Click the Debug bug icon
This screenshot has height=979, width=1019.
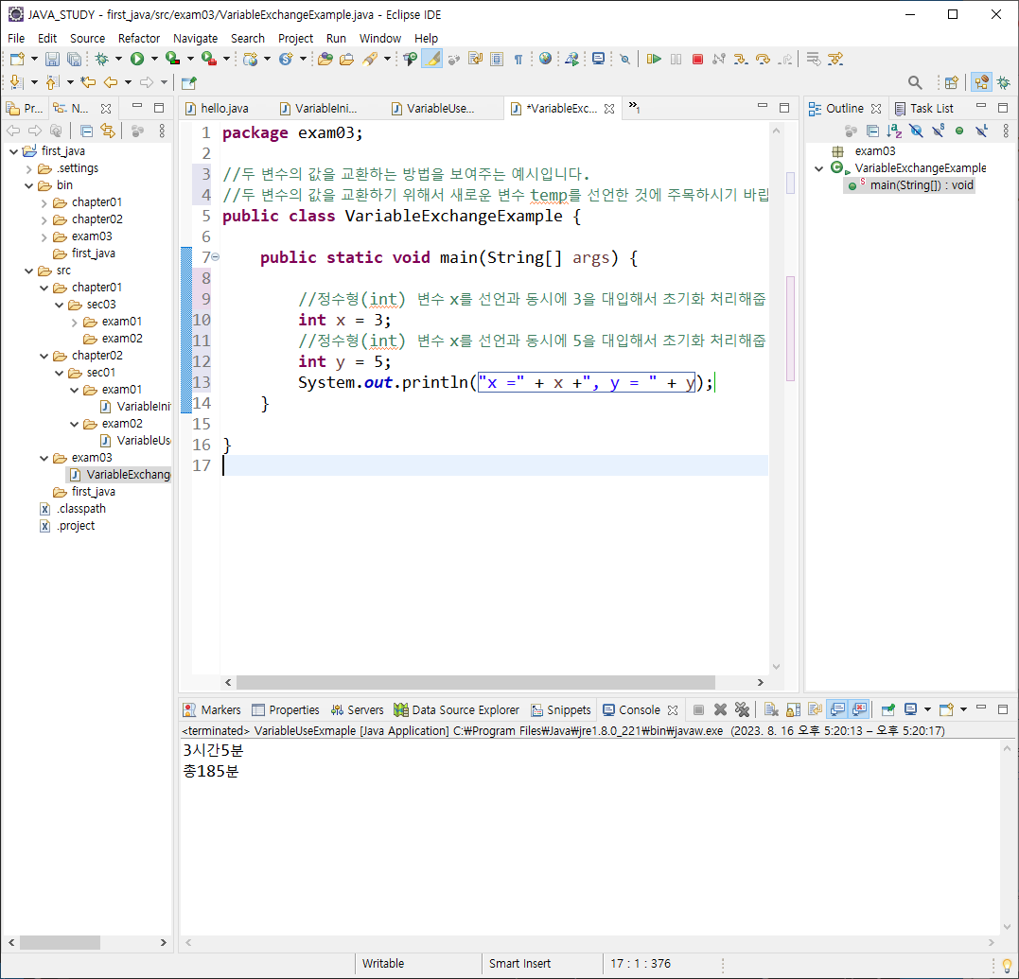coord(101,59)
